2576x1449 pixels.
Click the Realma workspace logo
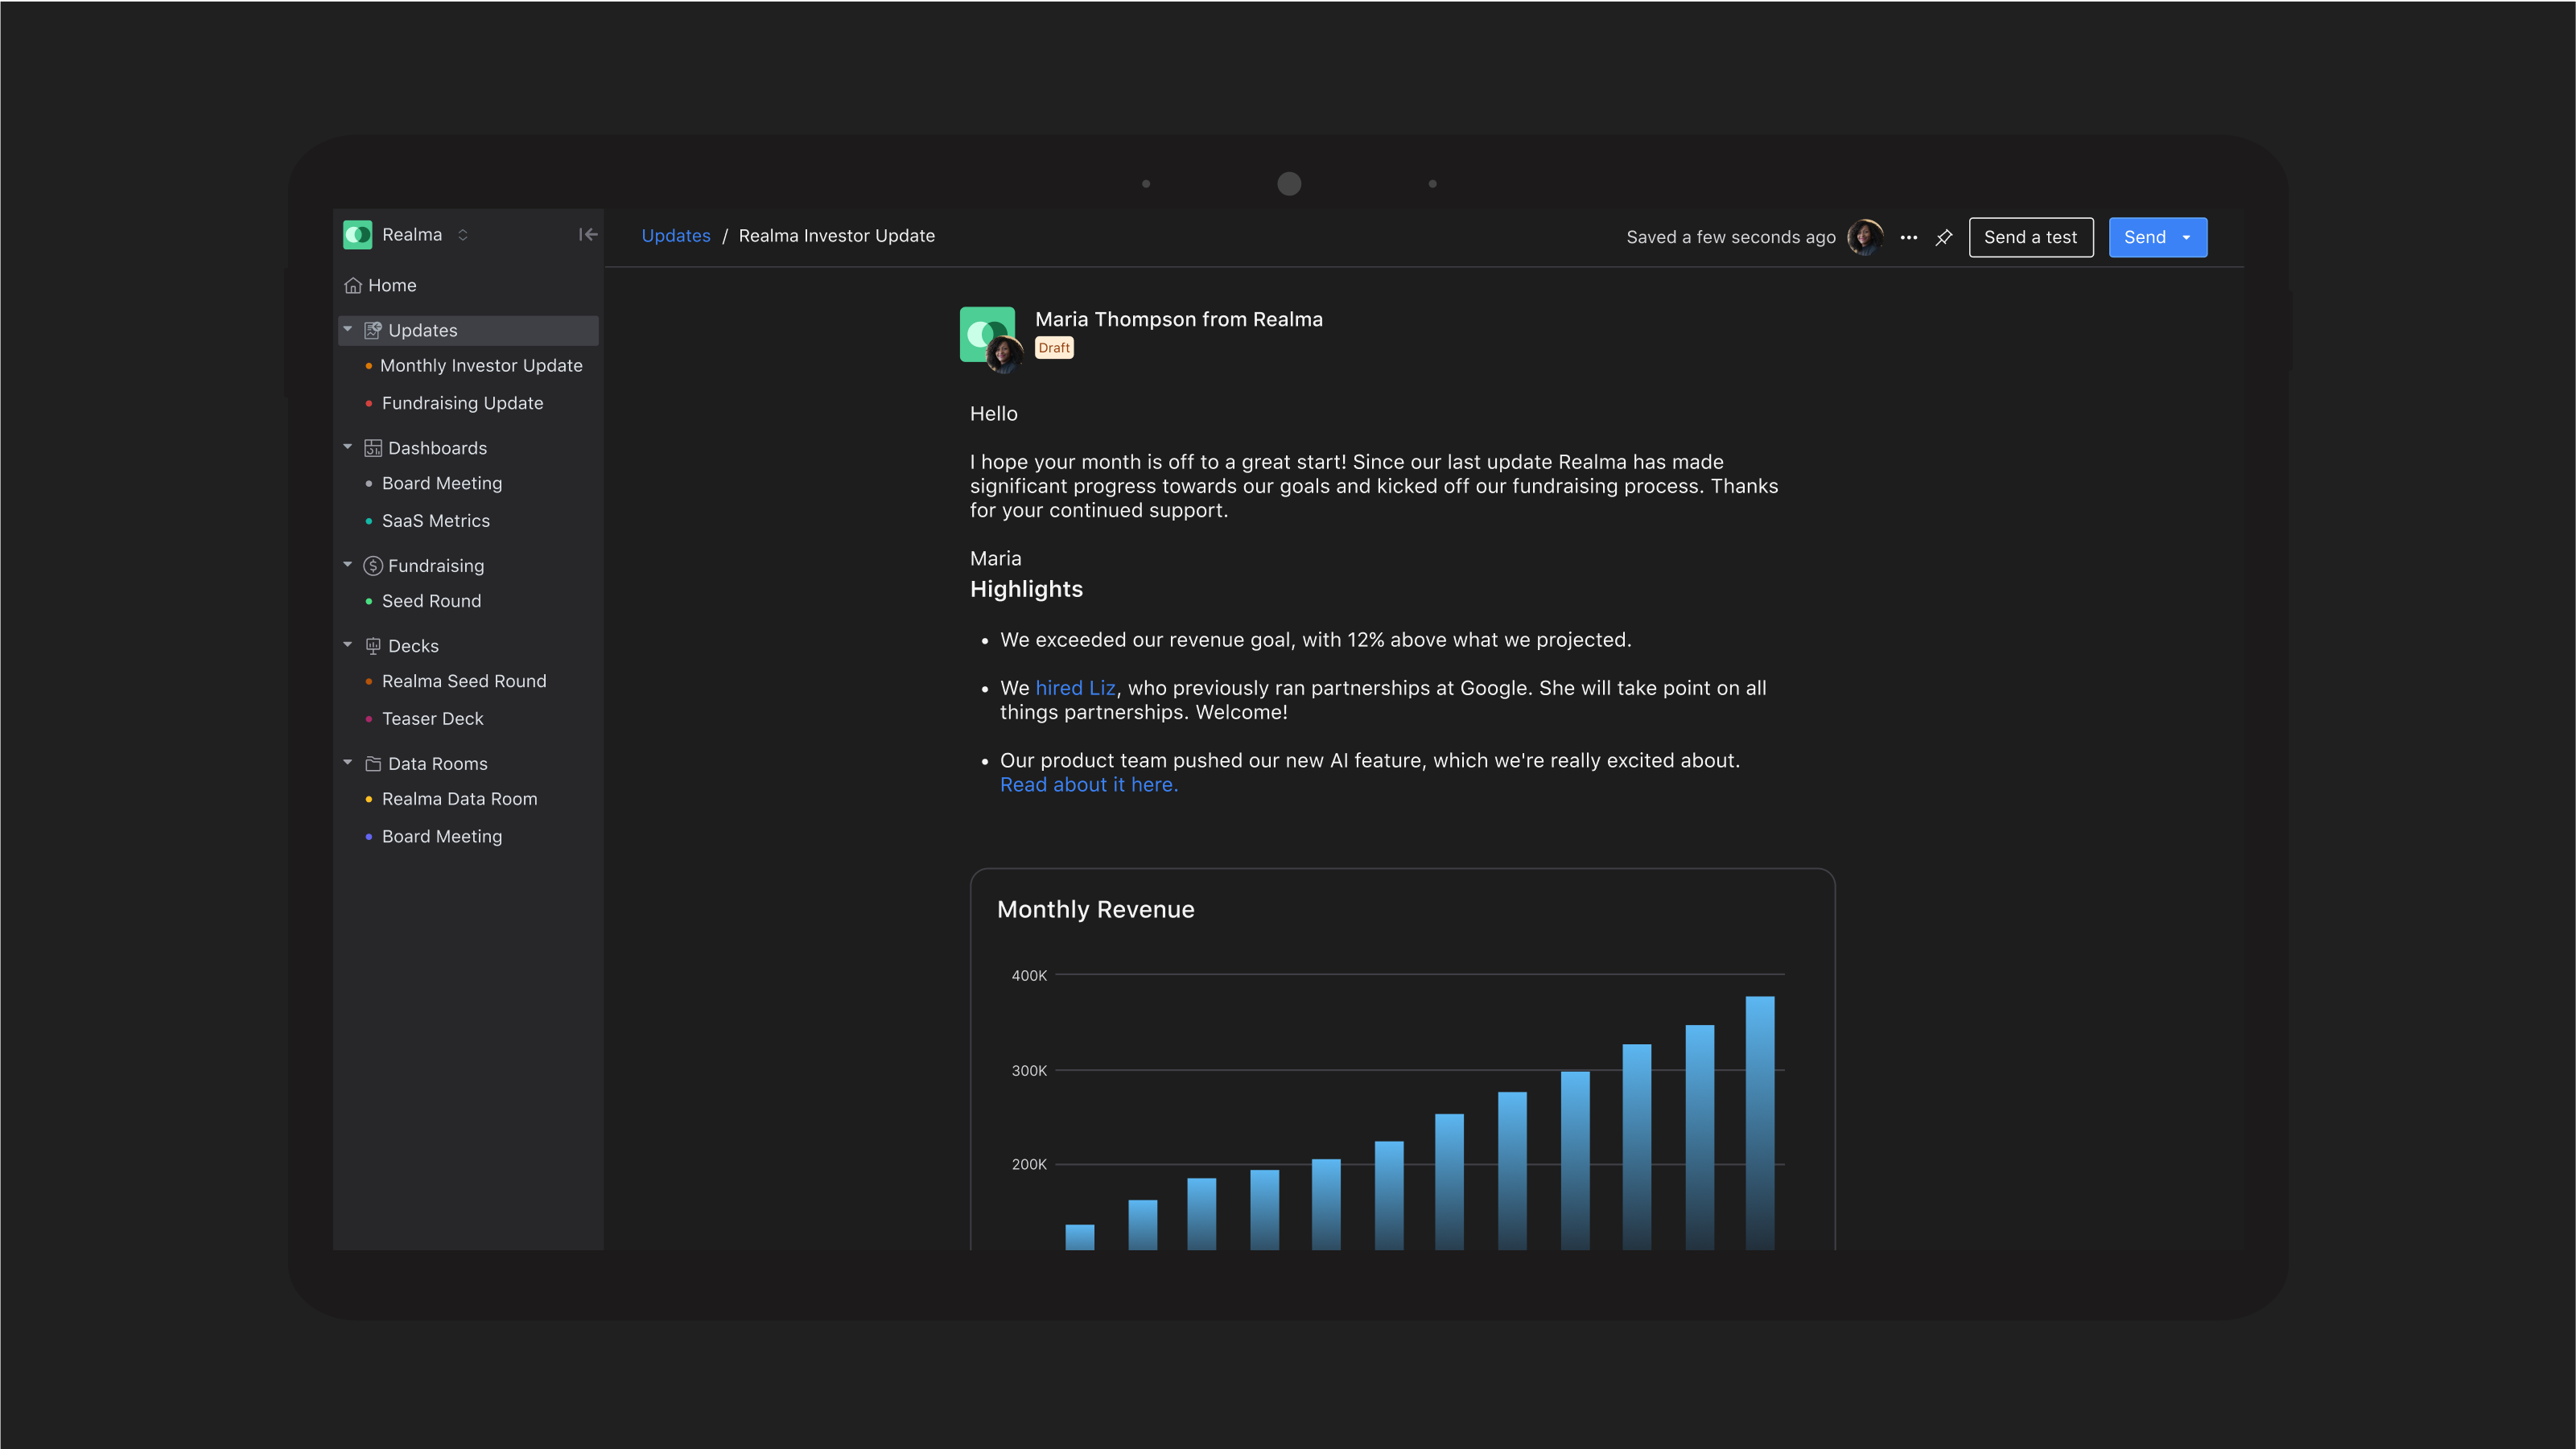[357, 234]
